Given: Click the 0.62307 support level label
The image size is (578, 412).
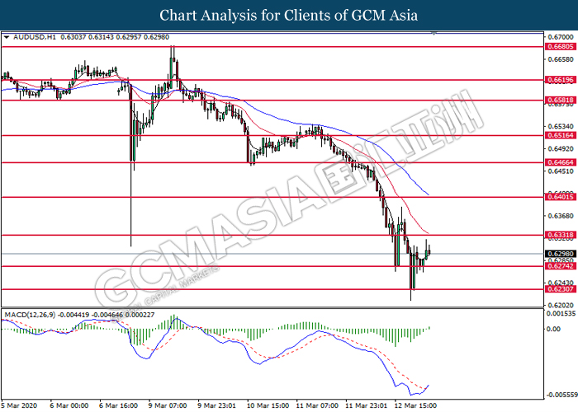Looking at the screenshot, I should click(561, 289).
